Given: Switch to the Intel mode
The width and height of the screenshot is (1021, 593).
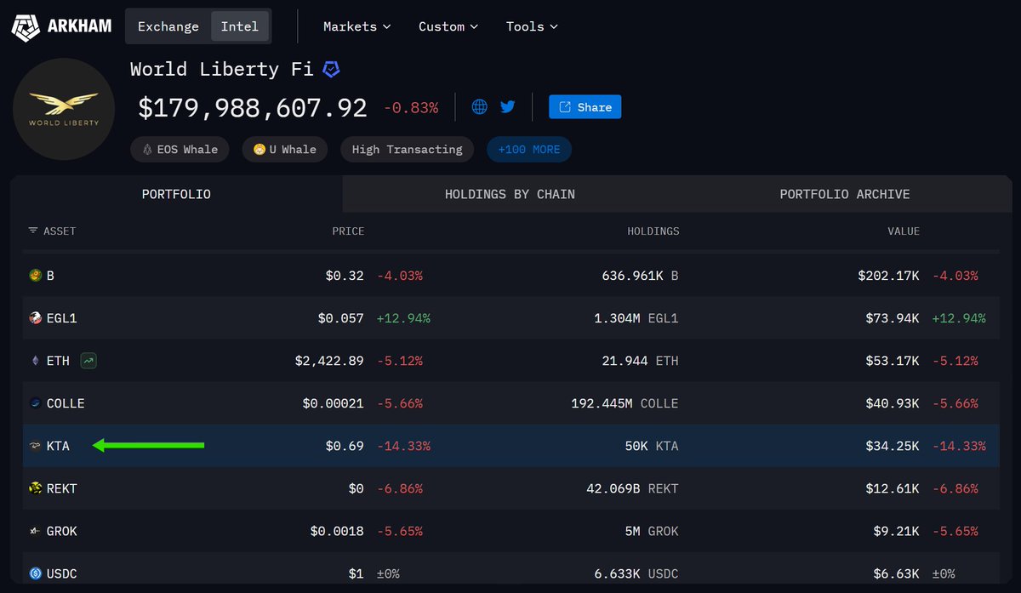Looking at the screenshot, I should point(240,26).
